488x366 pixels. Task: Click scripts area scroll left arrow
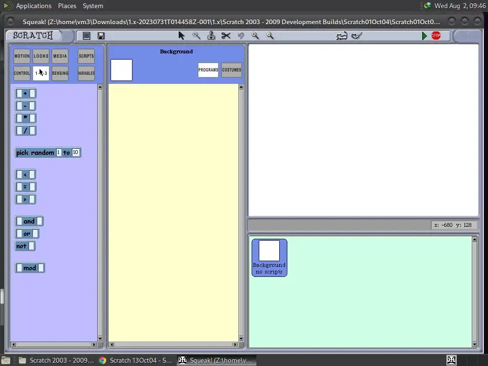[112, 345]
